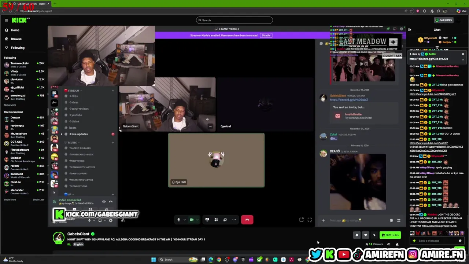Toggle camera in Discord call bar
Image resolution: width=469 pixels, height=264 pixels.
(x=191, y=220)
